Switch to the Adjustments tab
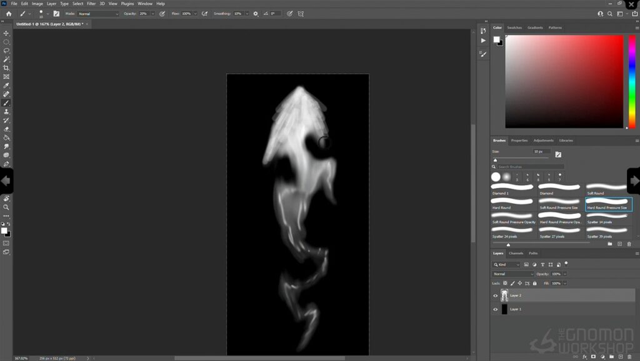 [x=543, y=141]
